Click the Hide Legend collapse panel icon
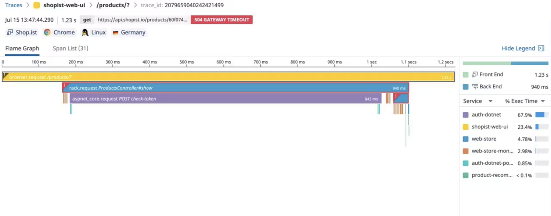551x216 pixels. coord(541,48)
